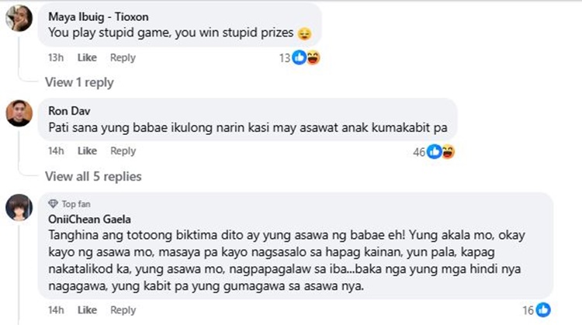Like OniiChean Gaela's comment
The width and height of the screenshot is (582, 325).
point(87,309)
